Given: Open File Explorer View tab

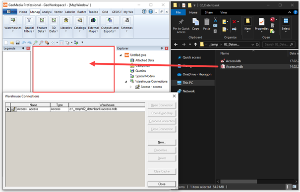Looking at the screenshot, I should click(x=224, y=12).
